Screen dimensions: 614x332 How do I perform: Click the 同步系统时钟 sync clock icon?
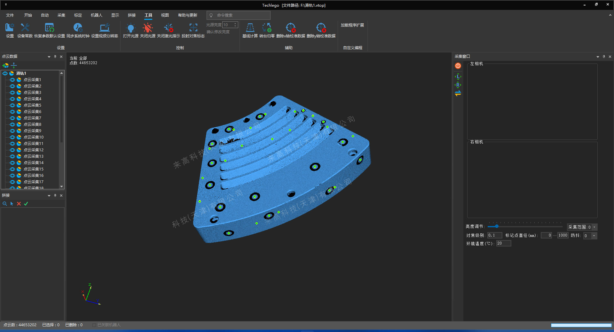click(x=78, y=28)
